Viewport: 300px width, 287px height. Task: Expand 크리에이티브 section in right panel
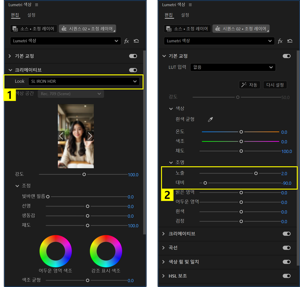163,234
